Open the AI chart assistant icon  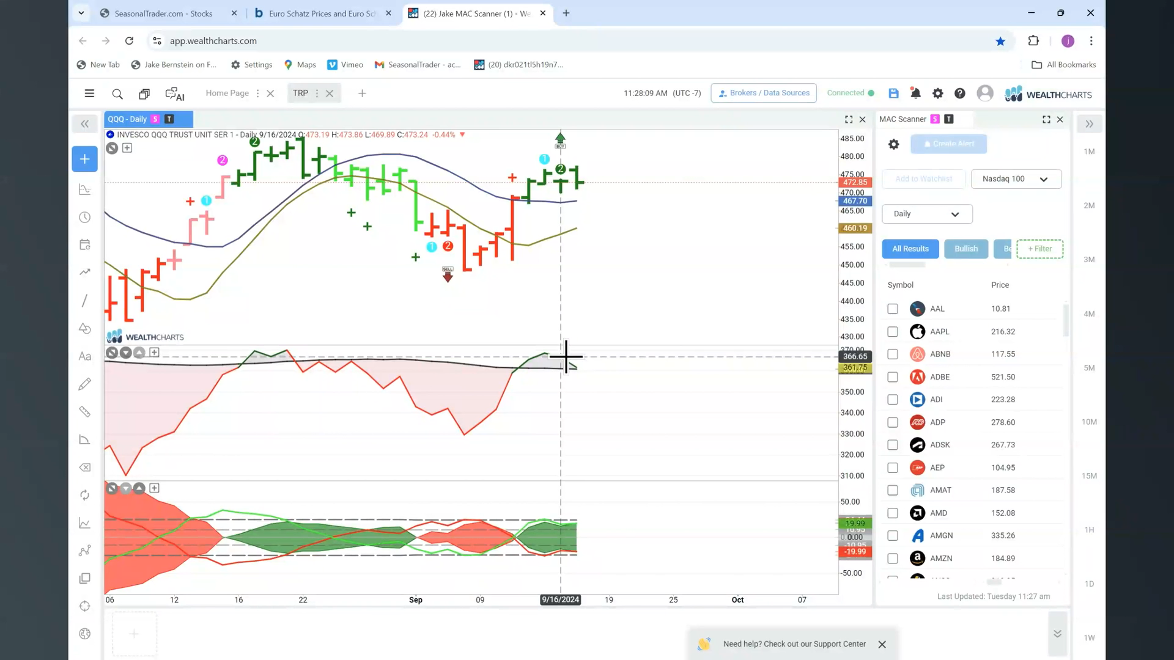coord(175,94)
